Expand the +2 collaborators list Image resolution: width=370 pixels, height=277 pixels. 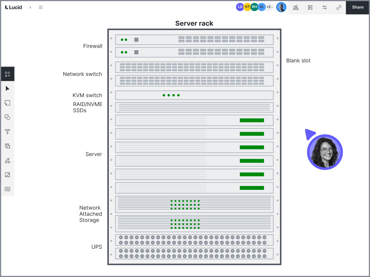pos(270,7)
